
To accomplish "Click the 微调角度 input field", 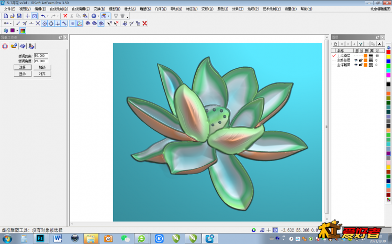I will coord(41,61).
